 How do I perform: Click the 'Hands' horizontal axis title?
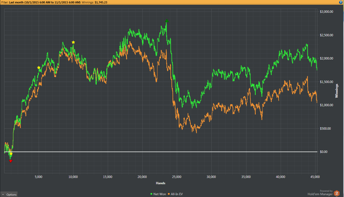(x=161, y=183)
